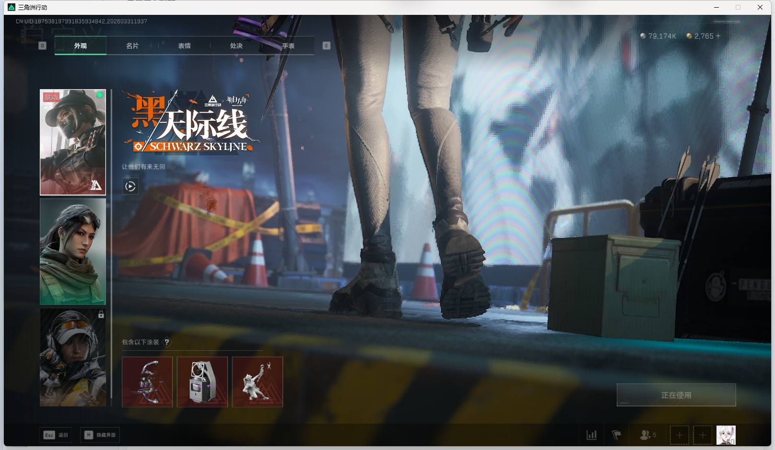Play the Schwarz Skyline preview video
This screenshot has height=450, width=775.
(130, 186)
